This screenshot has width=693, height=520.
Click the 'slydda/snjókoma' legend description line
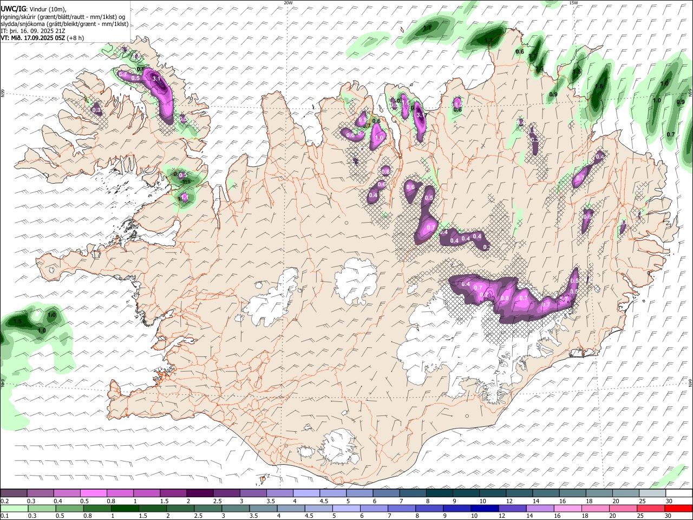tap(64, 24)
